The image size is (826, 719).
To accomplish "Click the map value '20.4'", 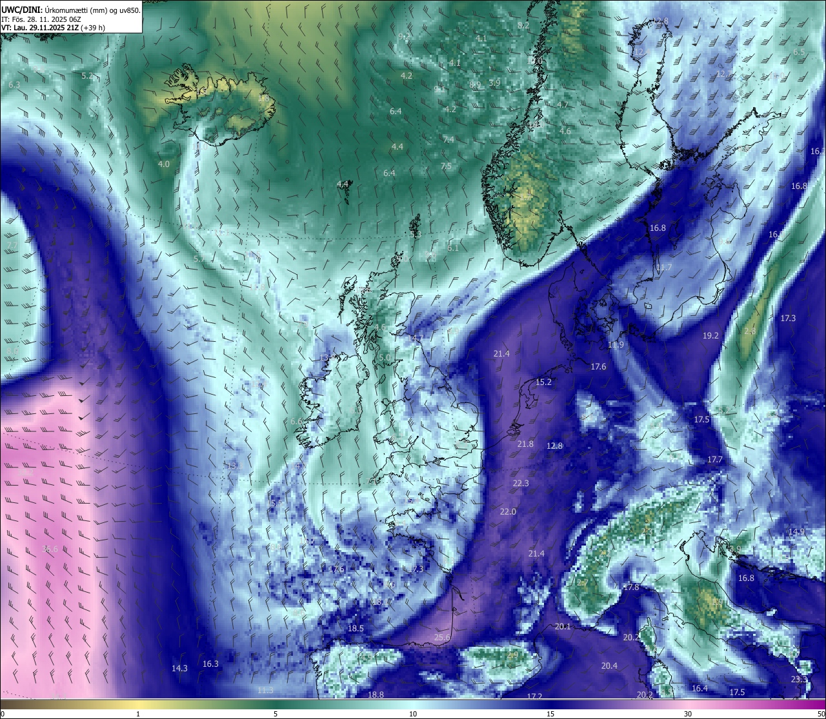I will (x=609, y=665).
